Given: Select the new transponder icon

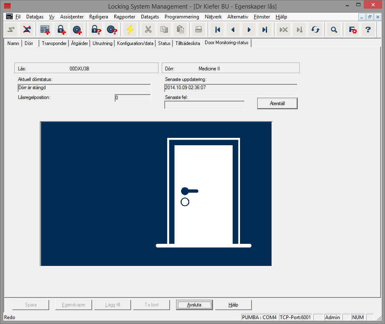Looking at the screenshot, I should tap(77, 29).
